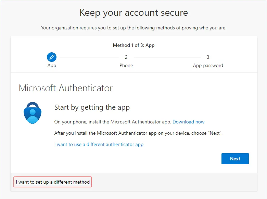The width and height of the screenshot is (267, 199).
Task: Click the pencil icon on step one
Action: pos(52,57)
